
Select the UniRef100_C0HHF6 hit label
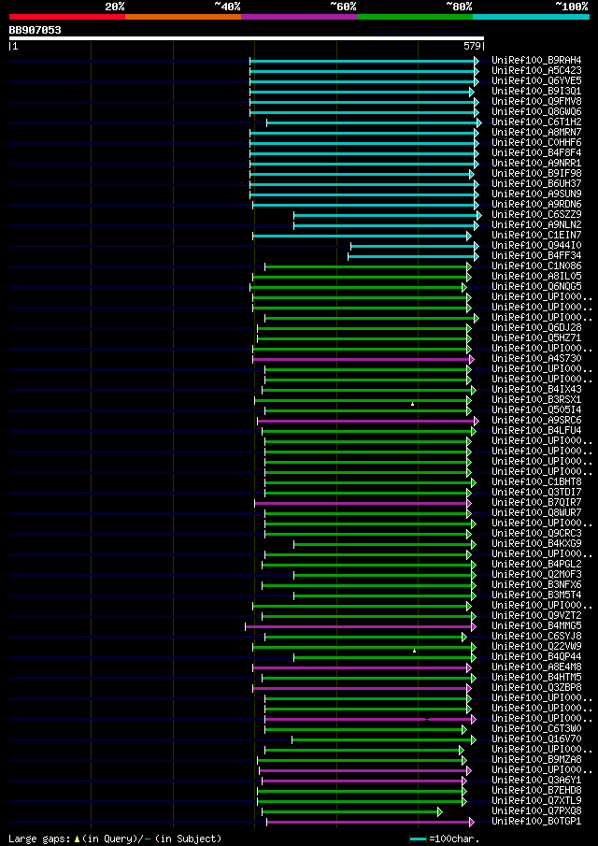tap(536, 142)
